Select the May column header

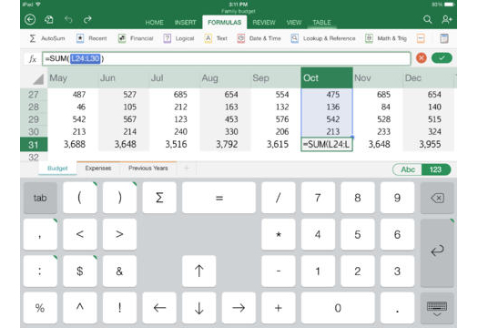point(73,78)
